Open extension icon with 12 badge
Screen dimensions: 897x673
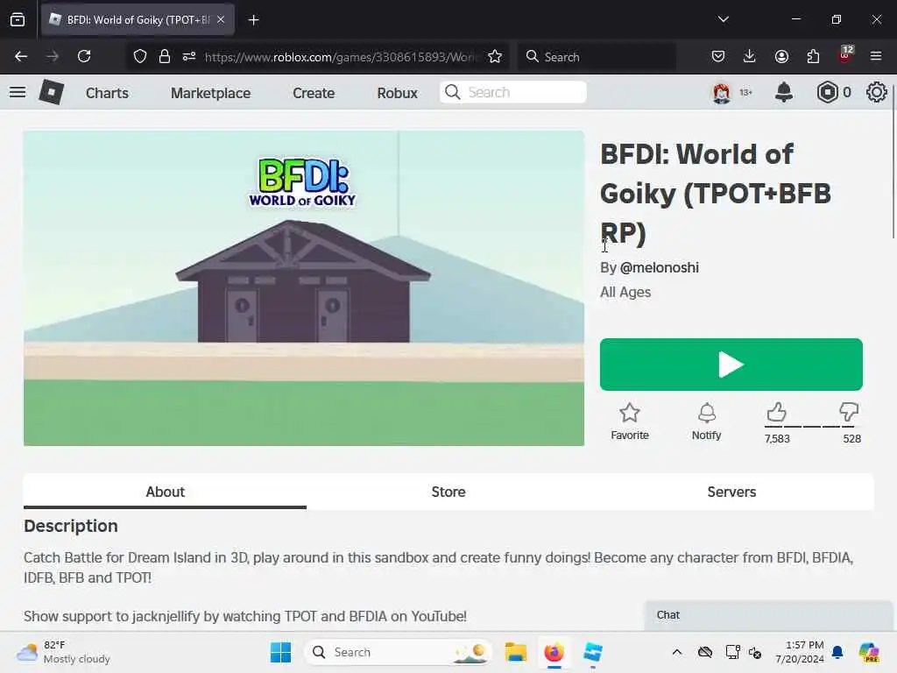coord(845,55)
